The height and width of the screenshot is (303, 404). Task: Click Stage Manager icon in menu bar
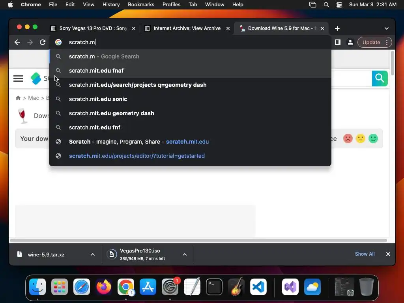pos(312,5)
